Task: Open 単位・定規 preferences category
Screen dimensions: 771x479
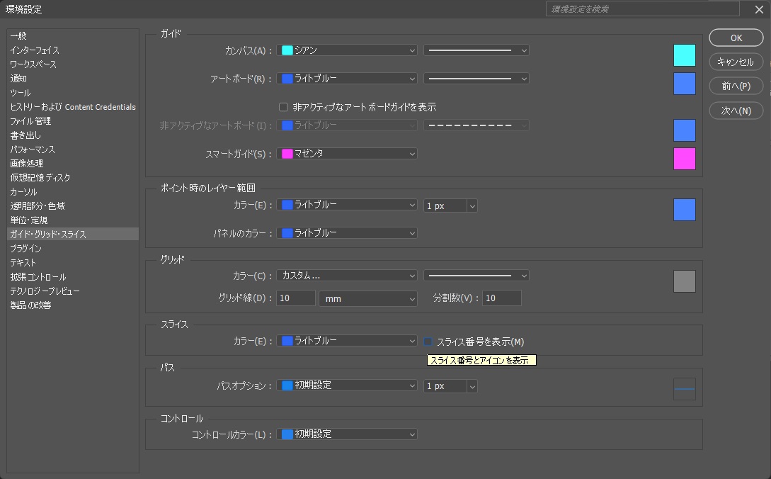Action: click(x=73, y=220)
